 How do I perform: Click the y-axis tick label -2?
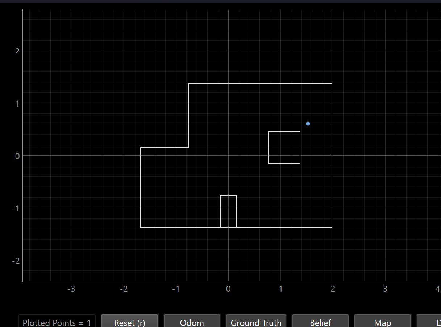pyautogui.click(x=16, y=261)
